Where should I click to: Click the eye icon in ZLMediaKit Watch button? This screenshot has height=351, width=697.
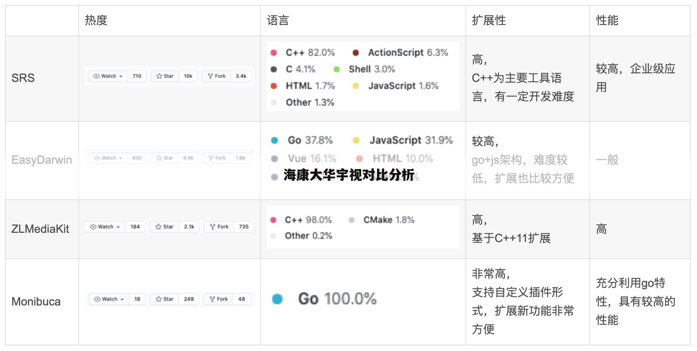[x=93, y=227]
